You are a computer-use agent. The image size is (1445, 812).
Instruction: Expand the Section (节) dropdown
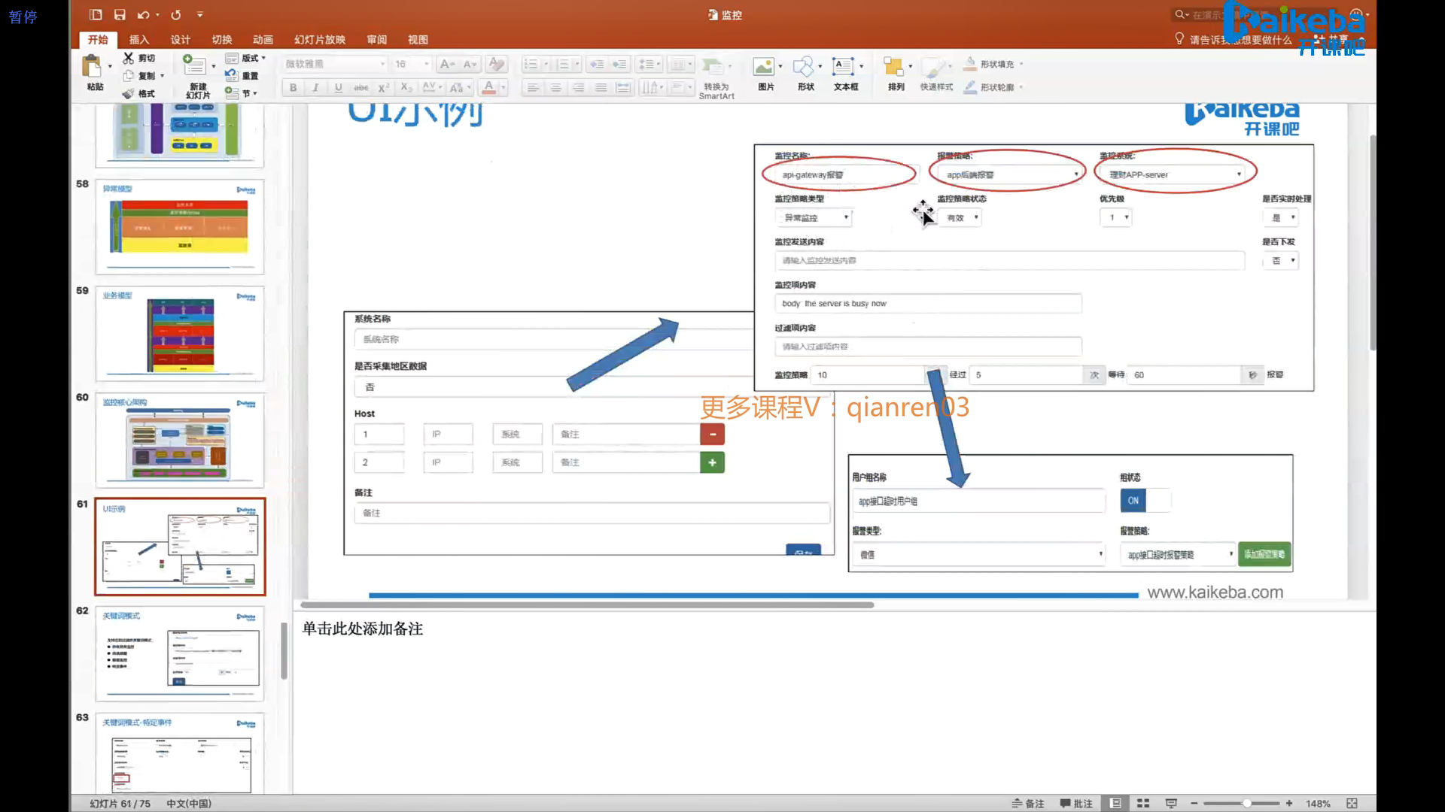coord(255,93)
